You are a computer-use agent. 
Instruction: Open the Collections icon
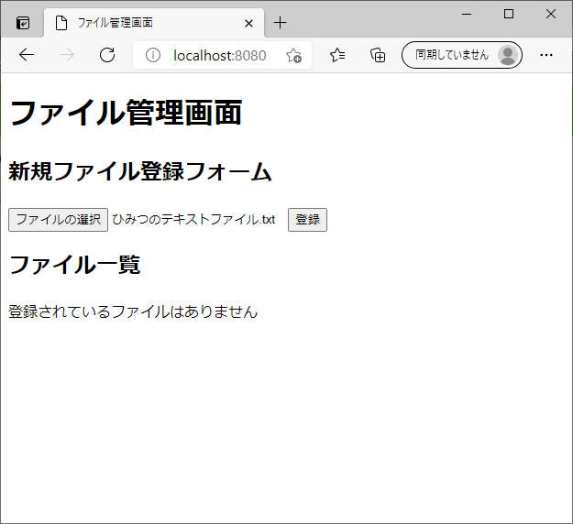click(x=378, y=55)
